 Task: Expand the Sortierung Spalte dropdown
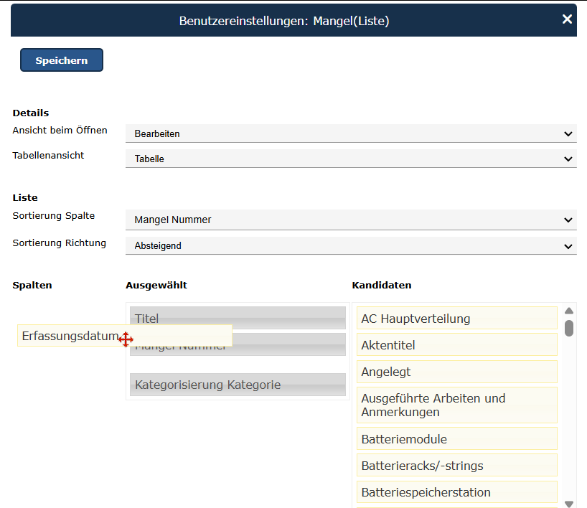click(x=351, y=220)
